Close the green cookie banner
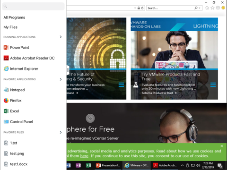227x170 pixels. pos(222,146)
